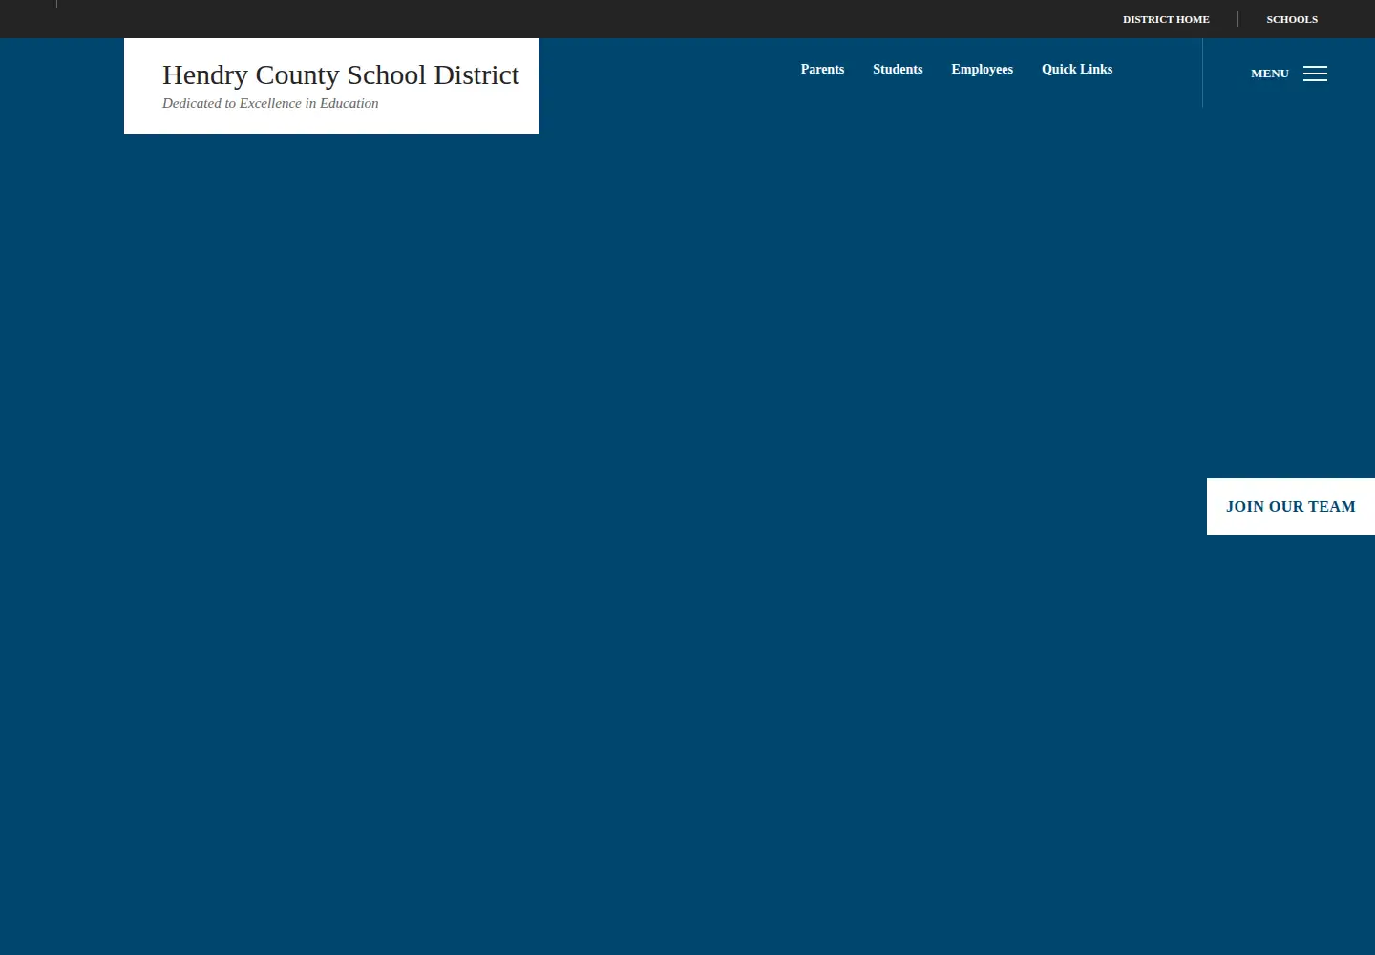
Task: Click Hendry County School District title
Action: pyautogui.click(x=341, y=74)
